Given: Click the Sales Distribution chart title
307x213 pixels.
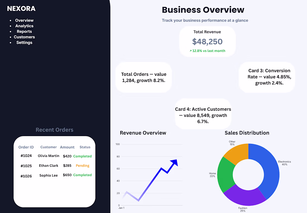Looking at the screenshot, I should point(247,133).
